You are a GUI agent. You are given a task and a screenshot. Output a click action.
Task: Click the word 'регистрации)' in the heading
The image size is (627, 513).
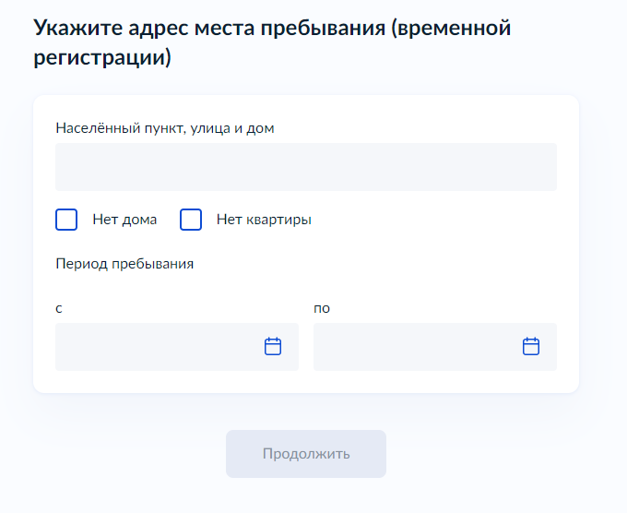tap(102, 57)
